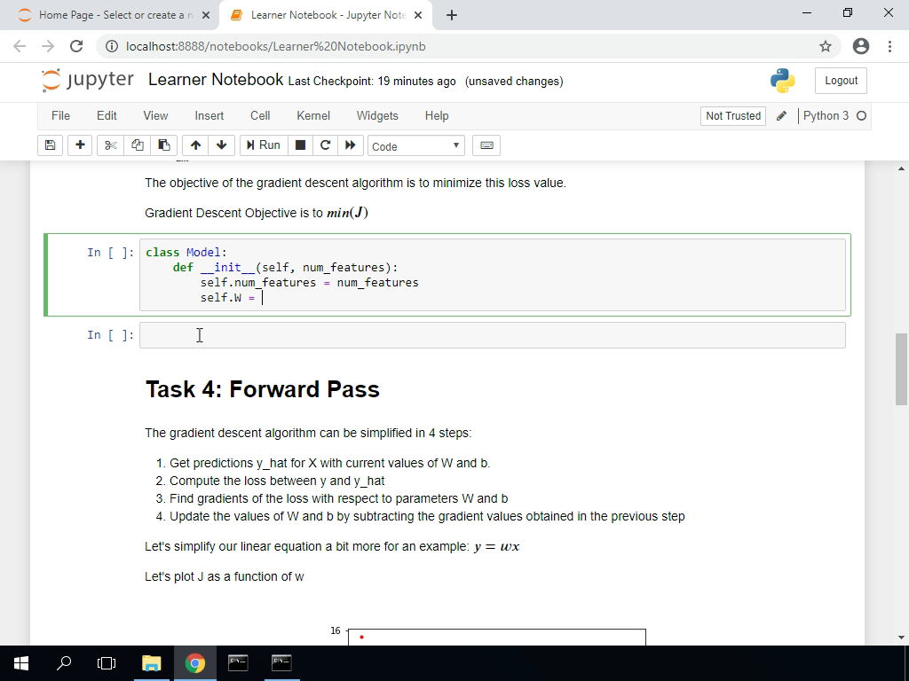Click the pencil edit mode indicator
909x681 pixels.
tap(781, 116)
